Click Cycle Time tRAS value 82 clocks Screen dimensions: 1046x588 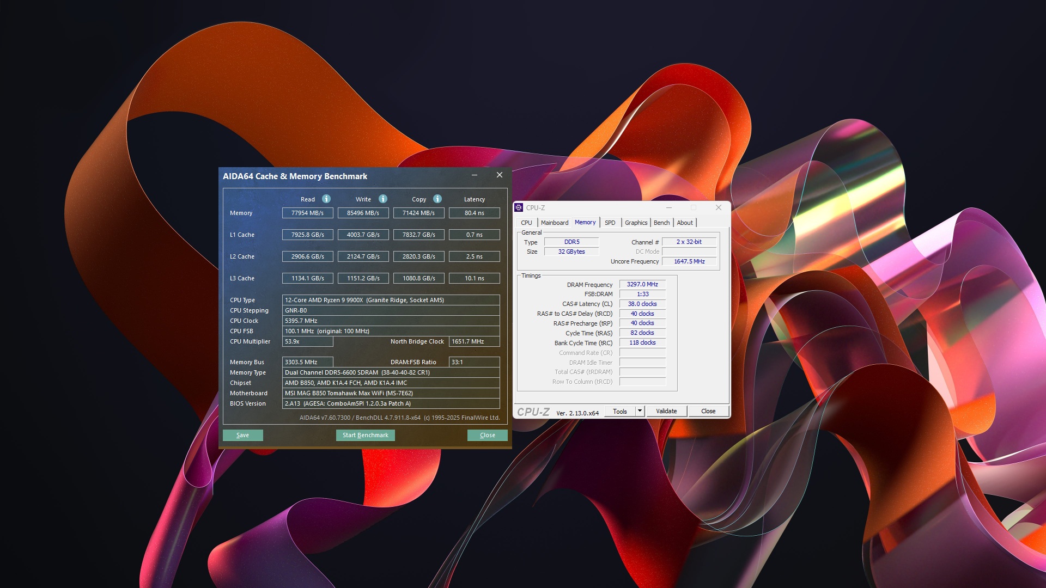pos(642,333)
